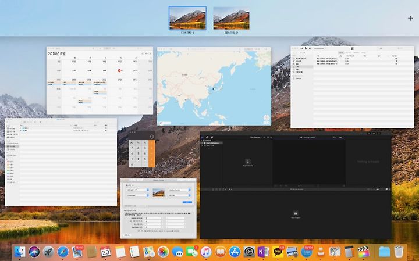
Task: Open Mail with unread badge in Dock
Action: click(x=77, y=252)
